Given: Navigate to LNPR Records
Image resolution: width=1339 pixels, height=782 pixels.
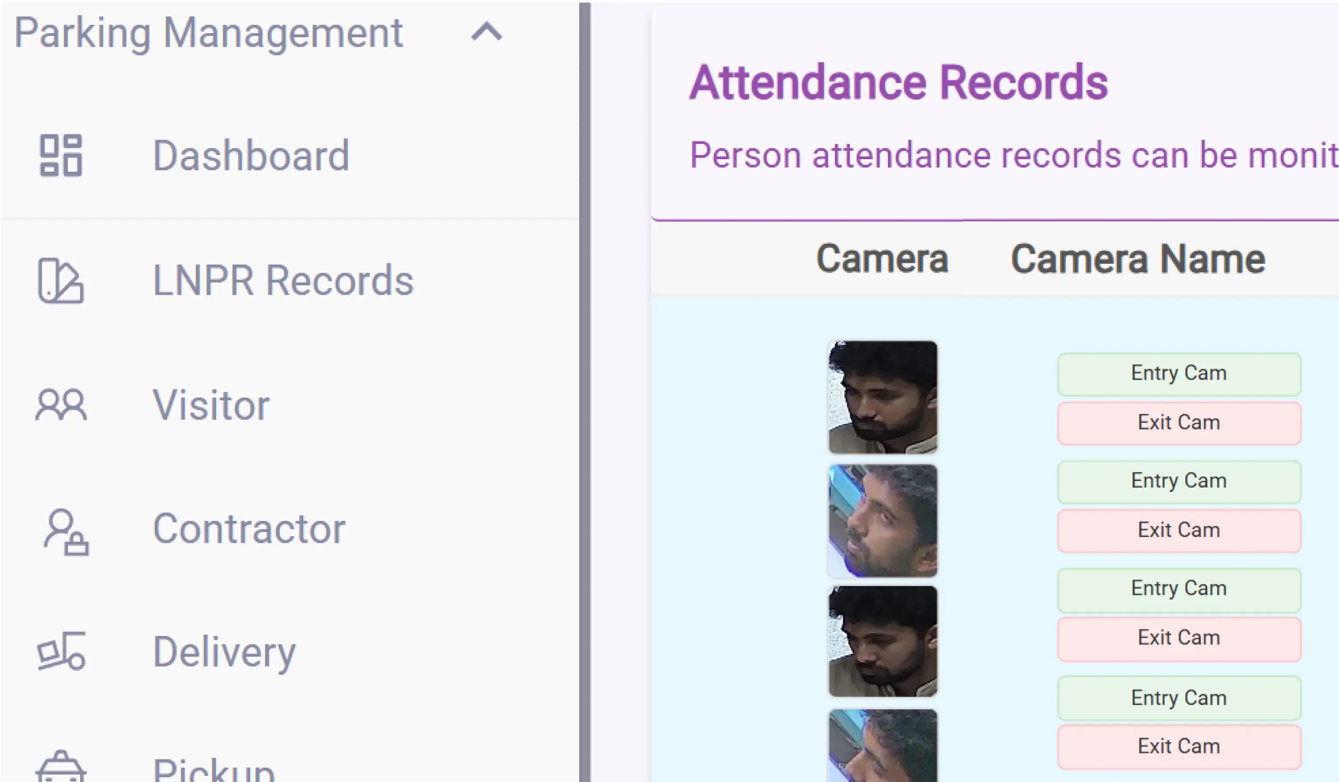Looking at the screenshot, I should [282, 280].
